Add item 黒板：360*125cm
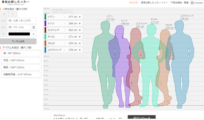Viewport: 204px width, 120px height. click(x=20, y=67)
